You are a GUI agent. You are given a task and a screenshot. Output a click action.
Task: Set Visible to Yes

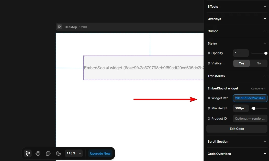241,63
